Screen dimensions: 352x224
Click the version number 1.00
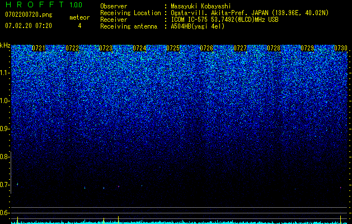(x=76, y=5)
